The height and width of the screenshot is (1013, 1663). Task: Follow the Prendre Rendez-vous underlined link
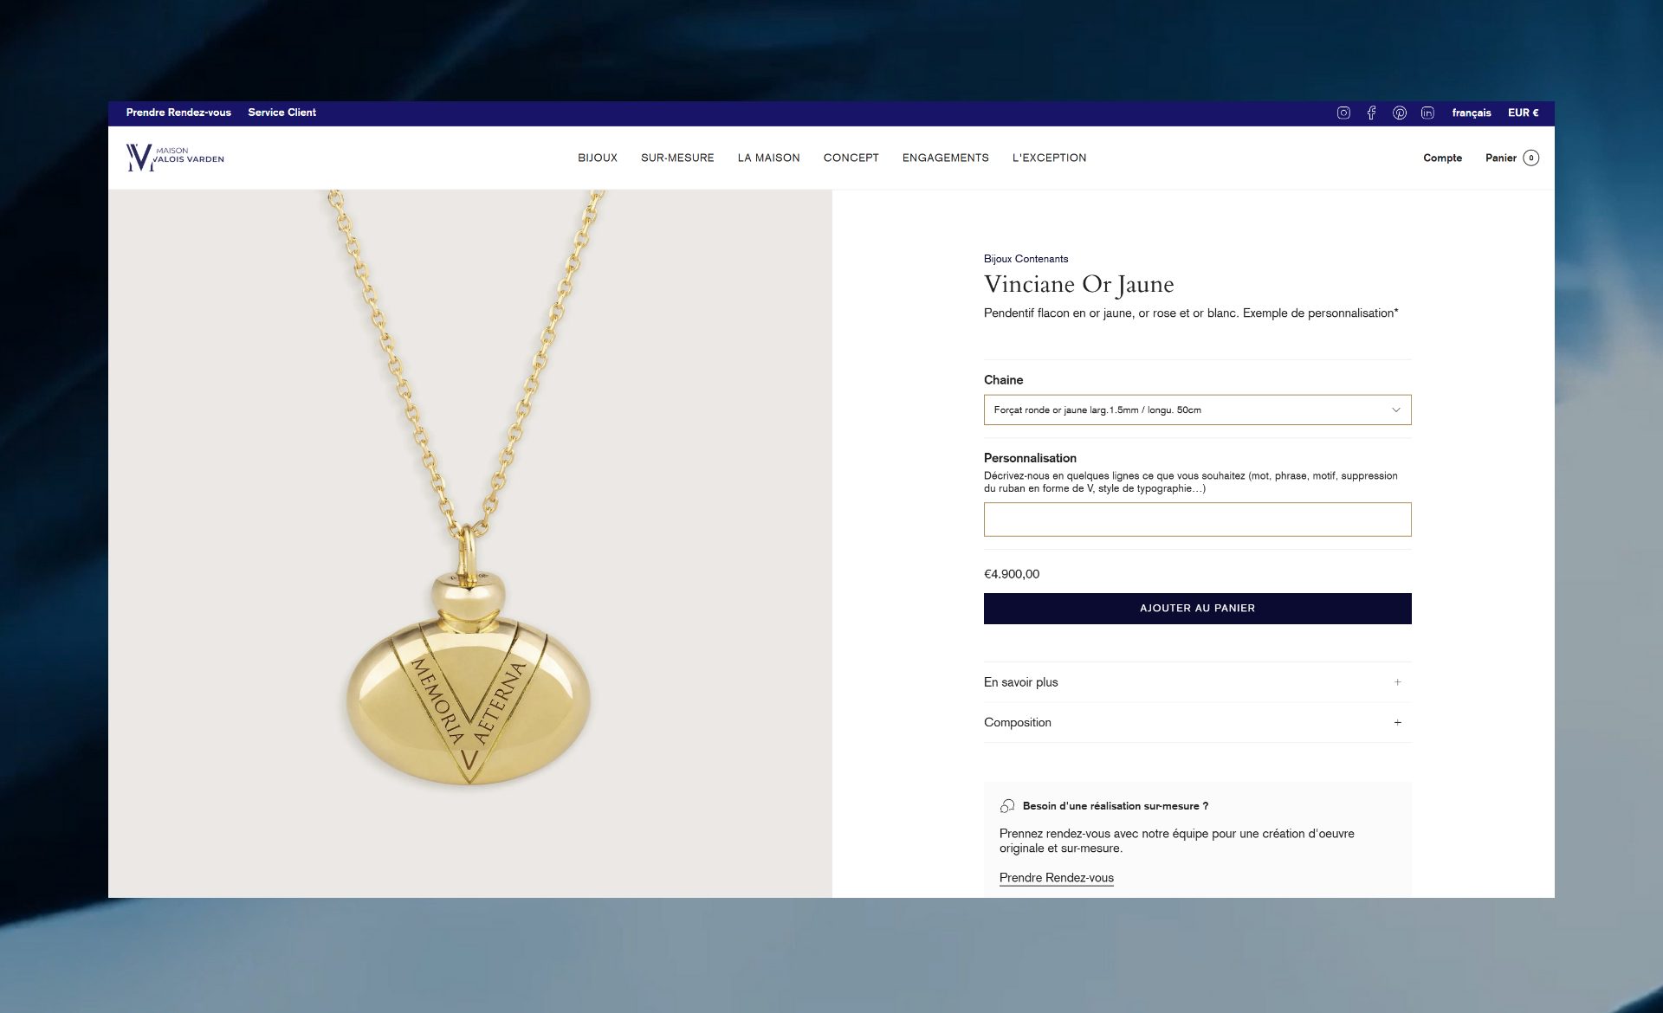[1056, 878]
